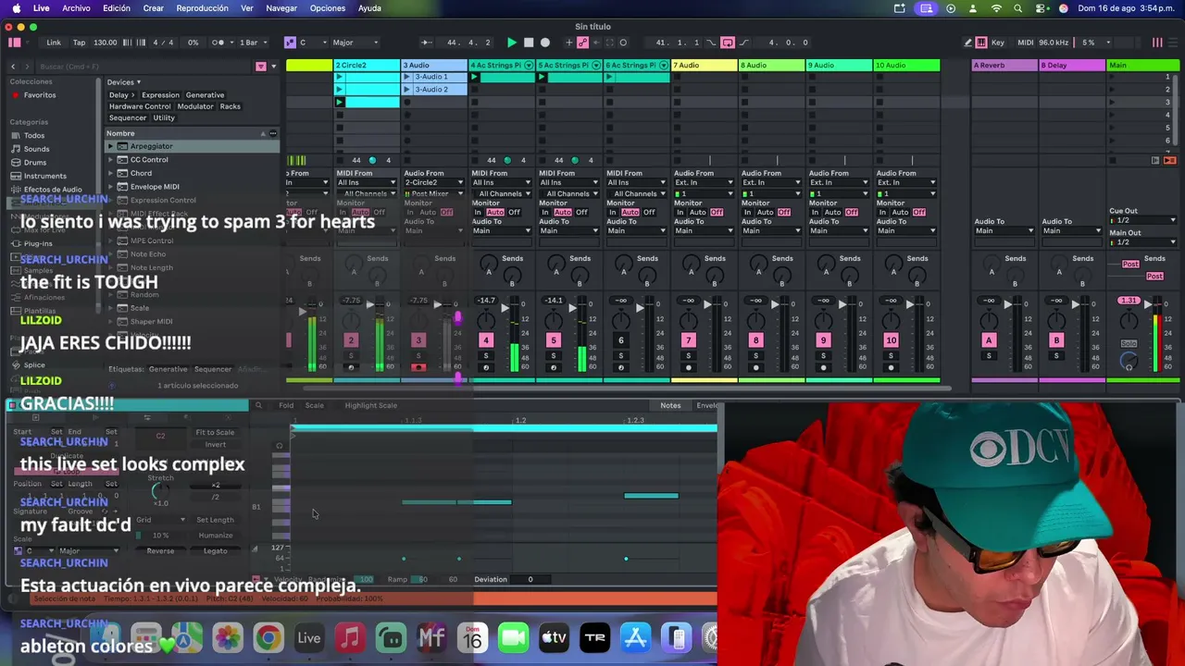Click the Modulator filter tag

click(x=195, y=106)
